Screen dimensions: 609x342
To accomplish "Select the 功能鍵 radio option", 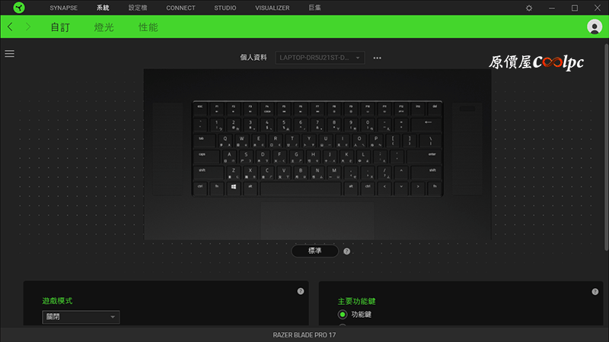I will 342,315.
